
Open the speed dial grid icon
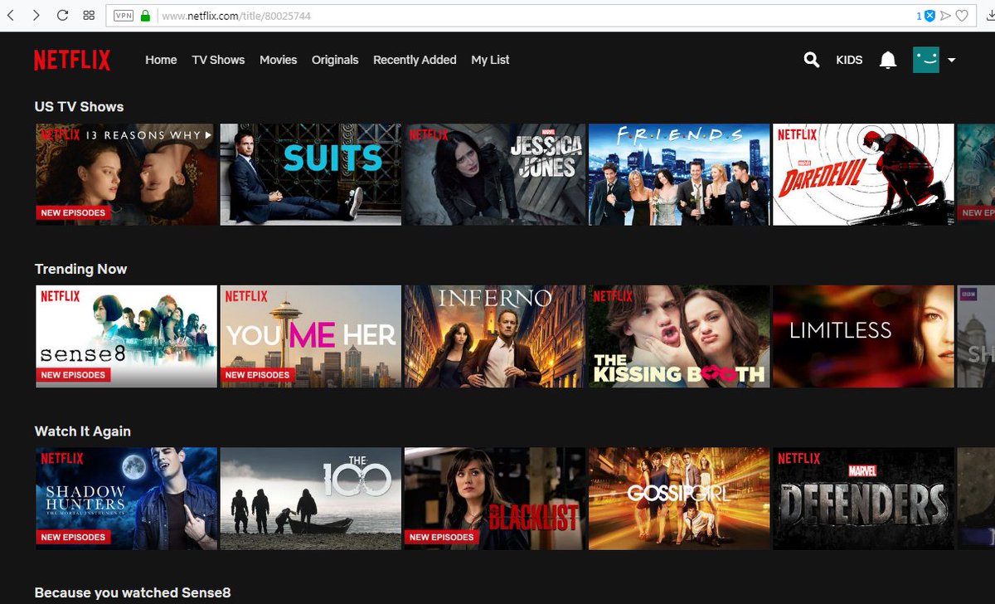(89, 15)
